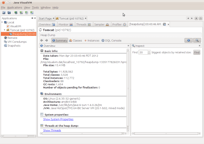
Task: Close the Start Page tab
Action: point(54,18)
